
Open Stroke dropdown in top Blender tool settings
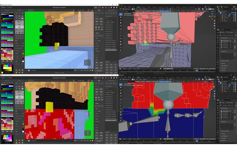point(178,11)
